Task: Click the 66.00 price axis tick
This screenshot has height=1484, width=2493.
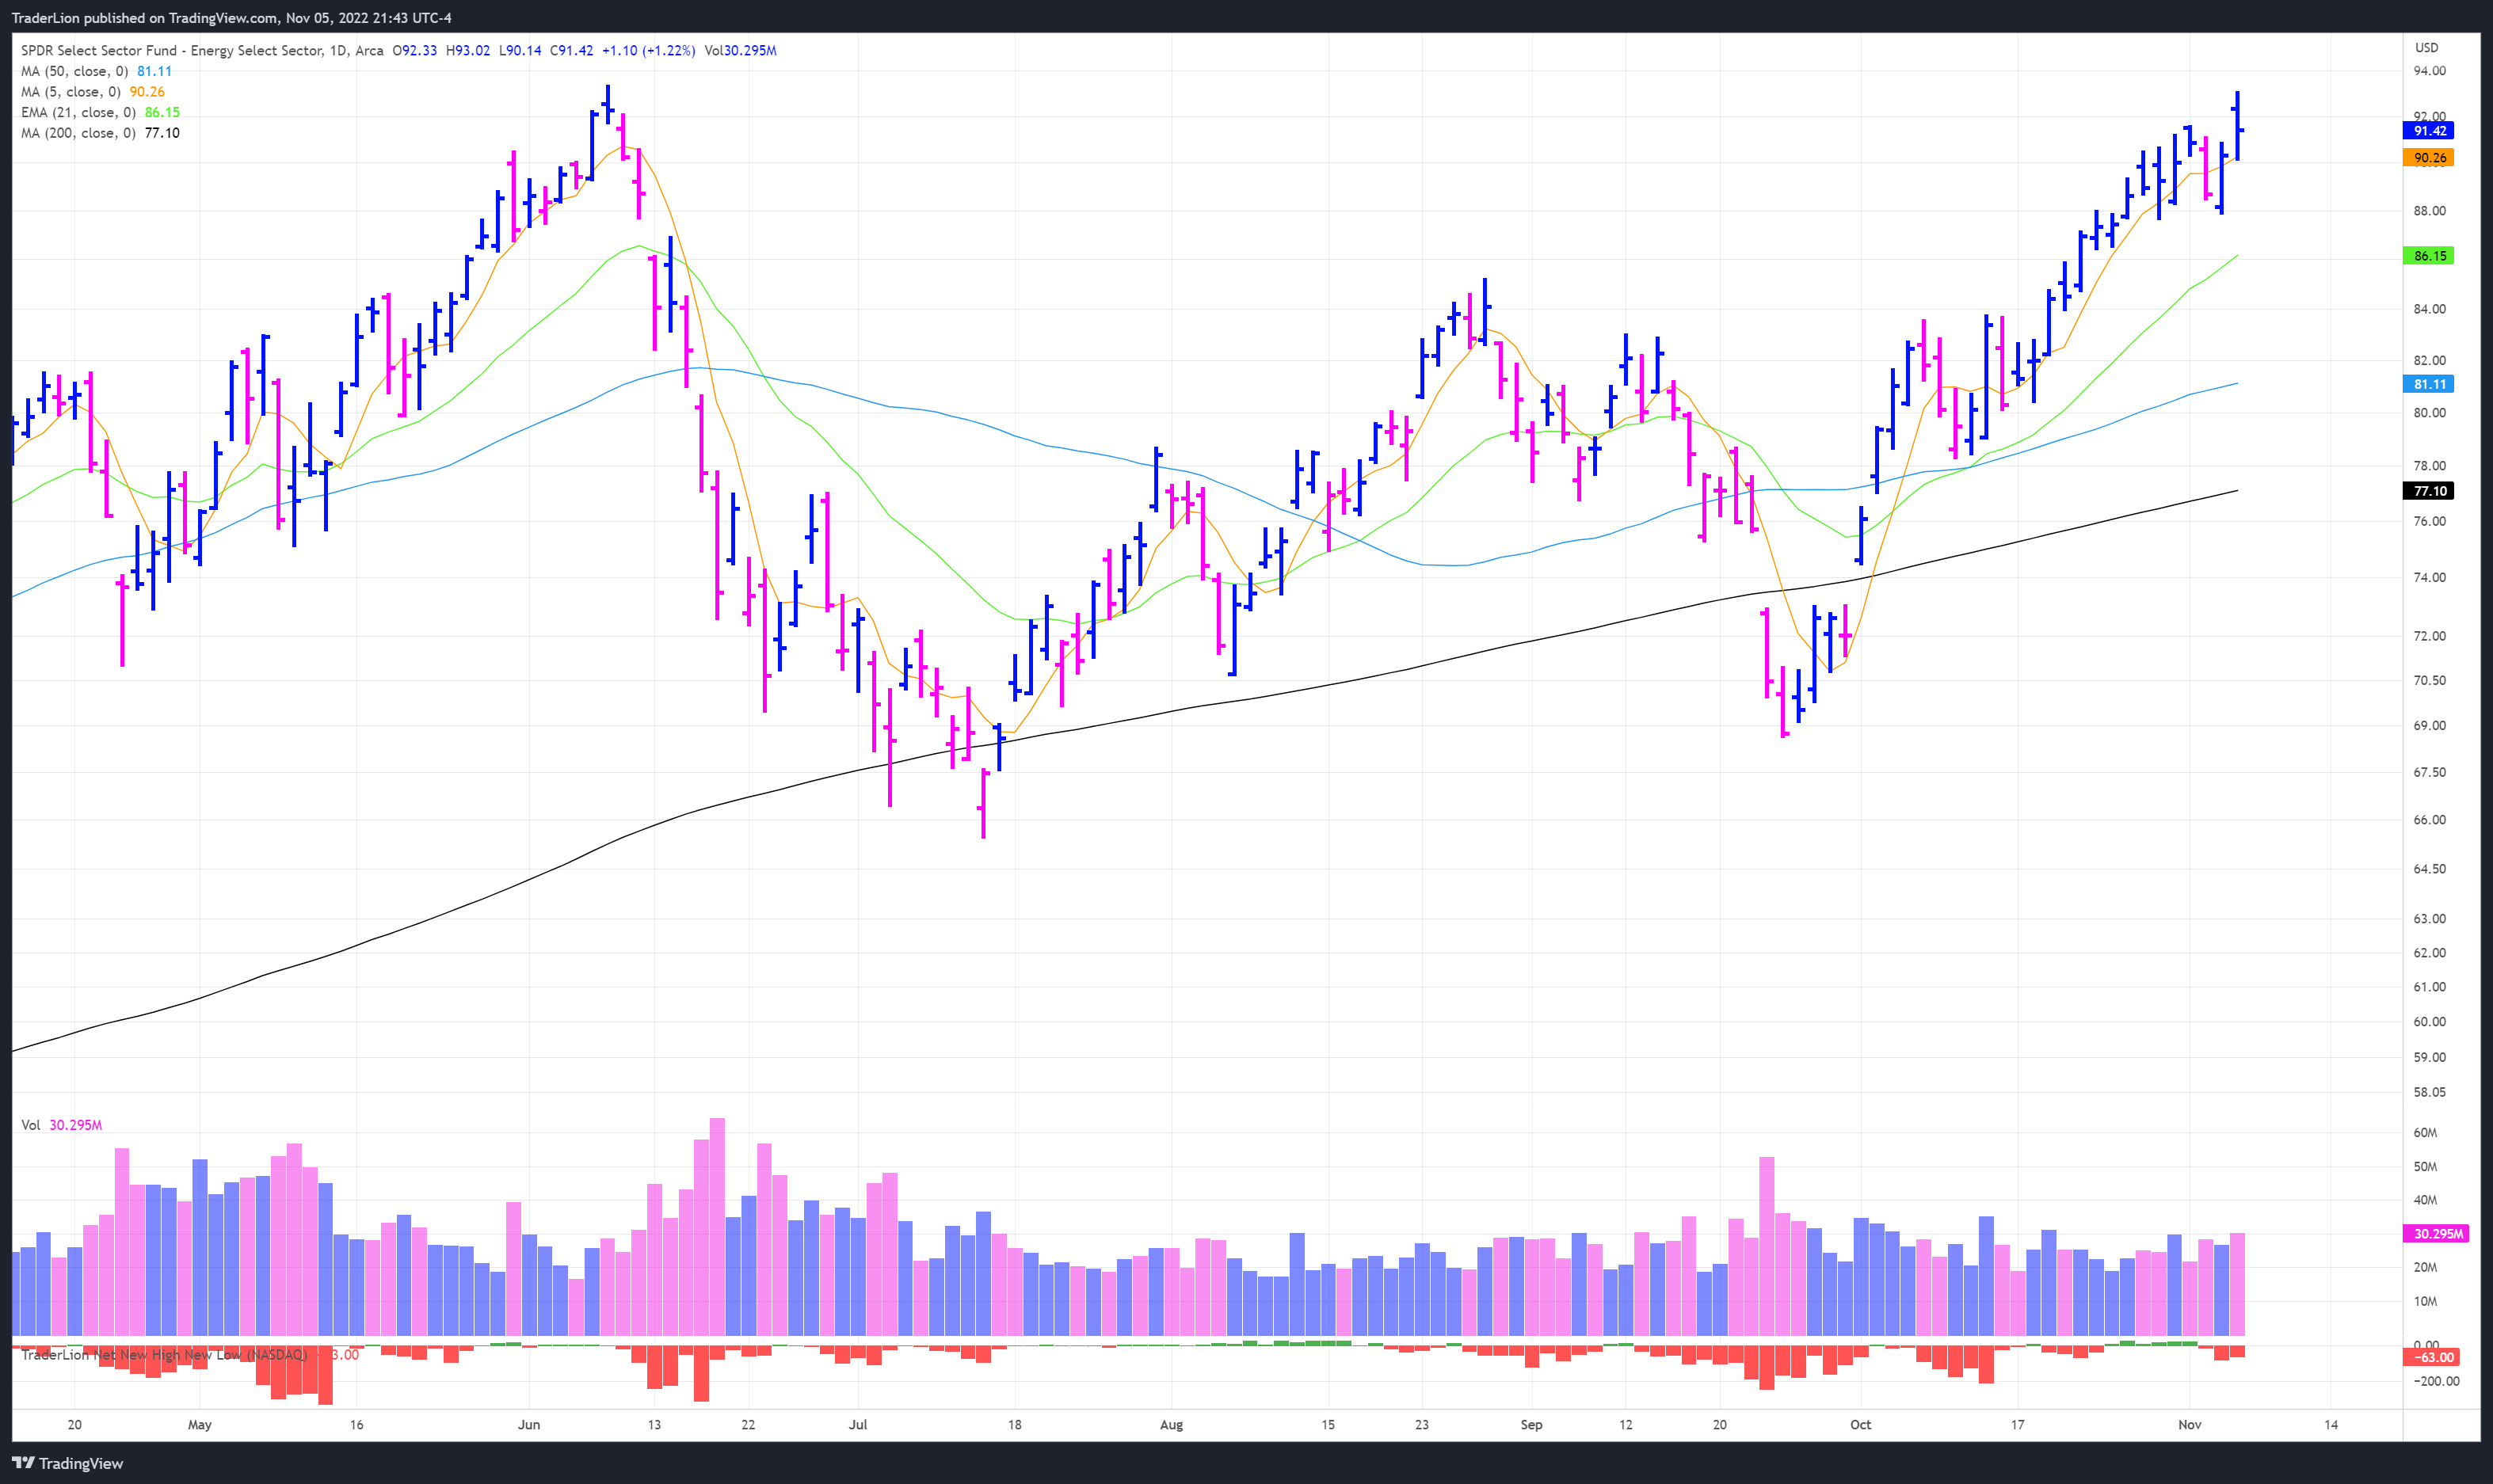Action: click(x=2429, y=820)
